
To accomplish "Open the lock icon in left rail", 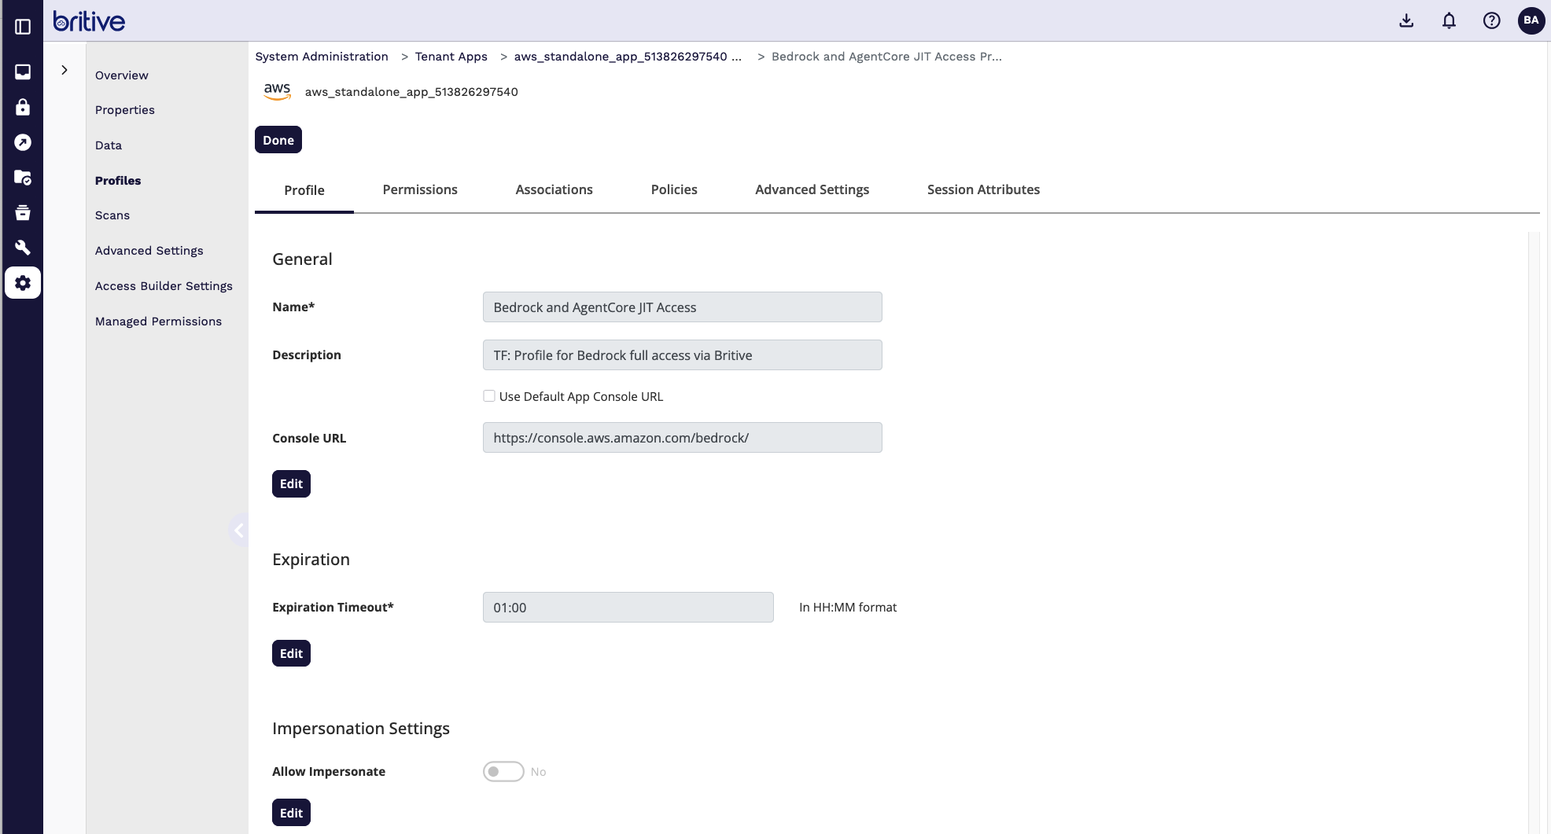I will [23, 107].
